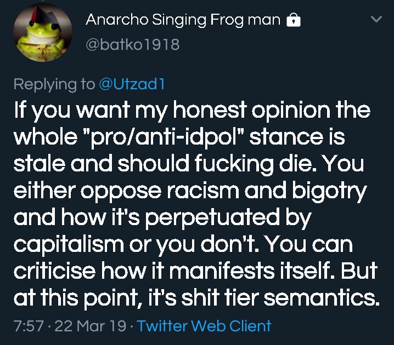
Task: Click the display name Anarcho Singing Frog man
Action: [x=183, y=20]
